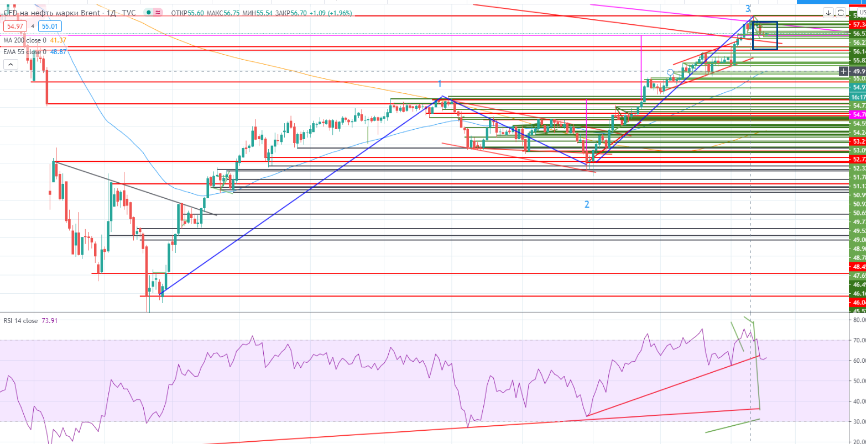The width and height of the screenshot is (866, 444).
Task: Click the Elliott wave label 1
Action: 440,84
